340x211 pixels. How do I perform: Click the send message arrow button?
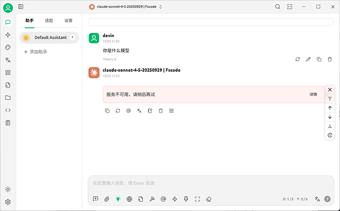[x=327, y=199]
